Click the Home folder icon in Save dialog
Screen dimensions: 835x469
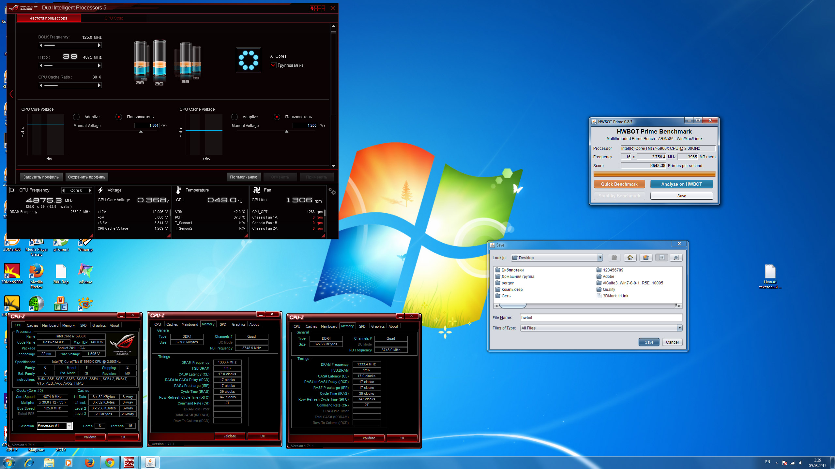[630, 258]
